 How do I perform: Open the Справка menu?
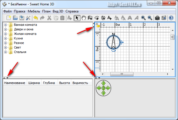pos(72,11)
